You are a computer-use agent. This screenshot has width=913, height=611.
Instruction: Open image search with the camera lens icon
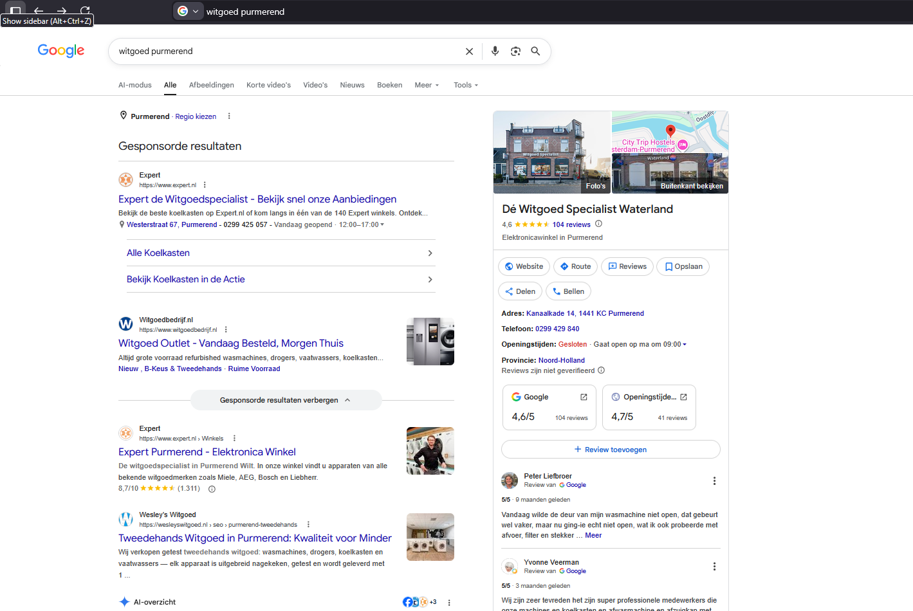515,51
